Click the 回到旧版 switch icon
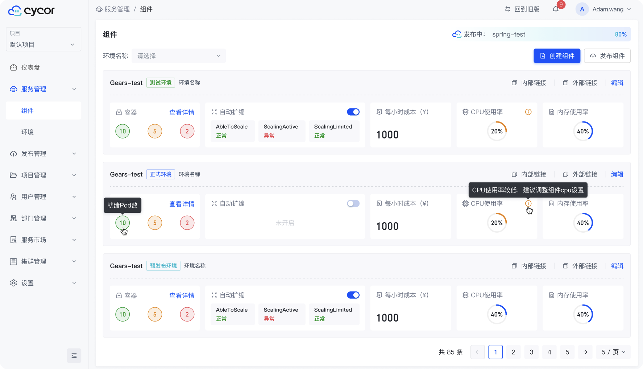643x369 pixels. [x=507, y=9]
